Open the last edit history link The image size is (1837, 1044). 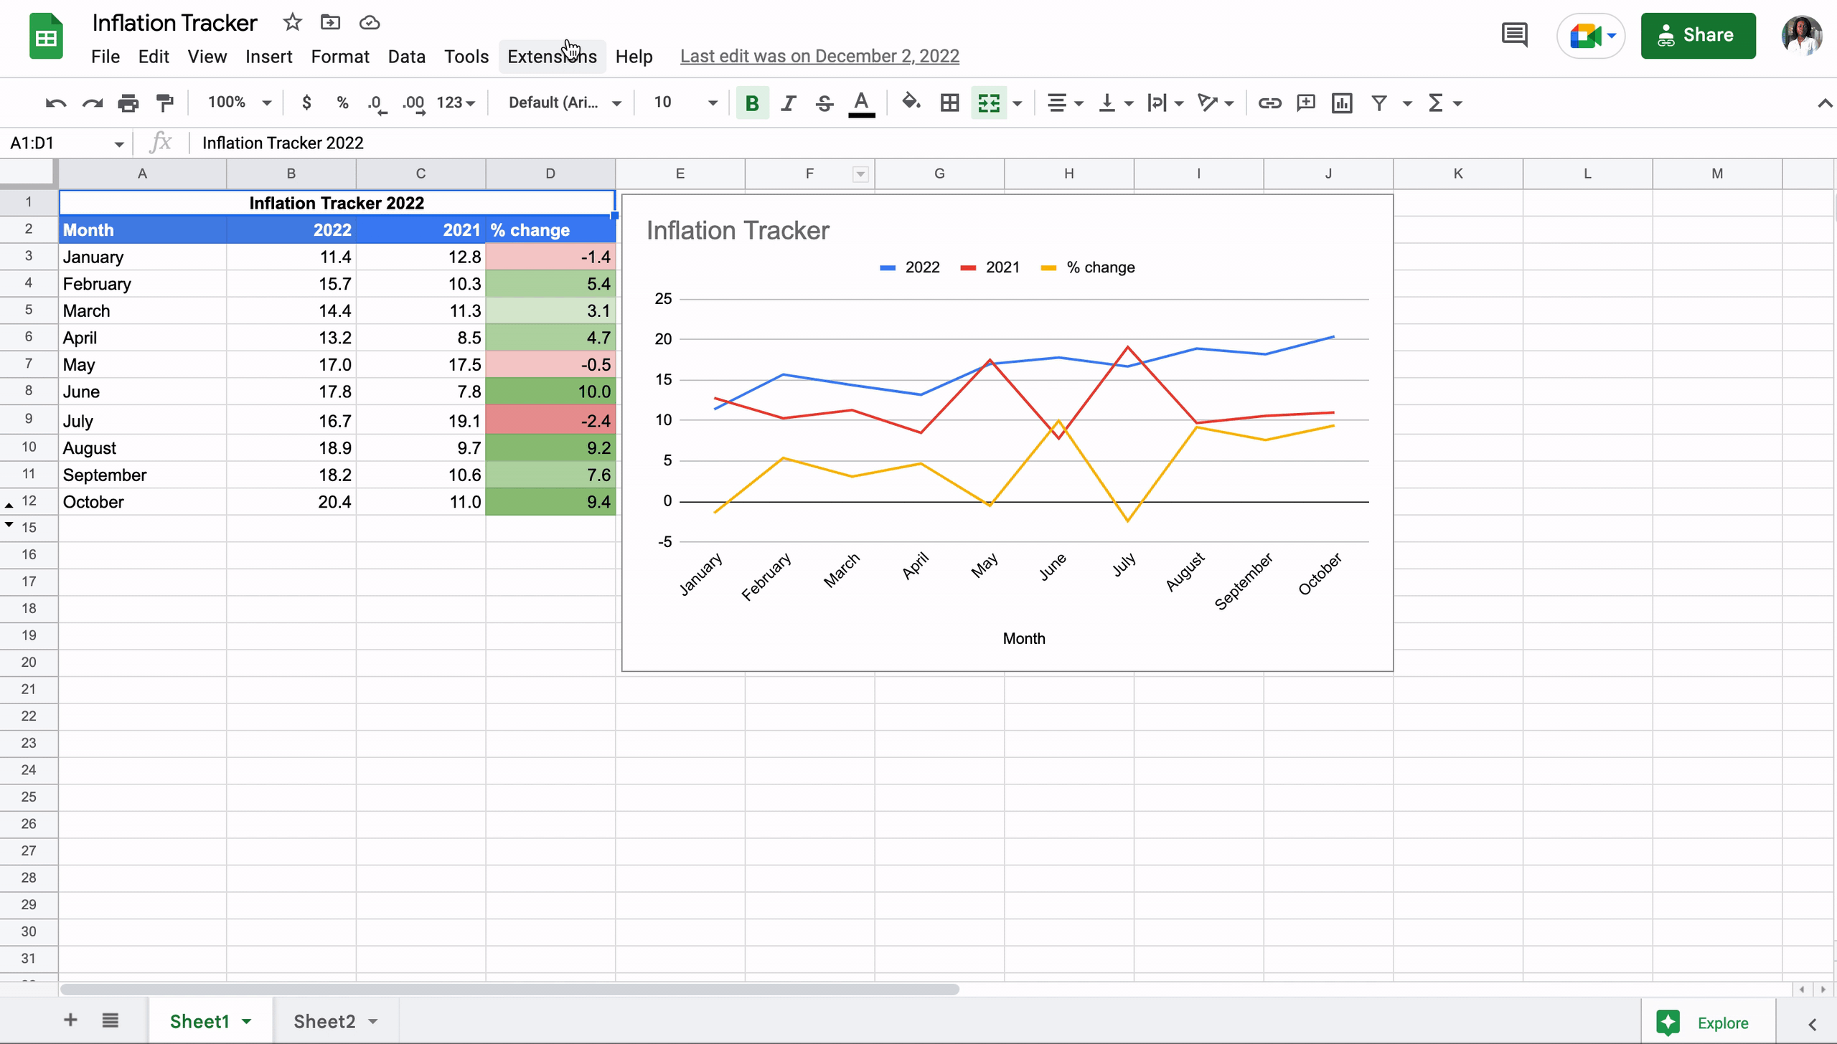point(819,56)
